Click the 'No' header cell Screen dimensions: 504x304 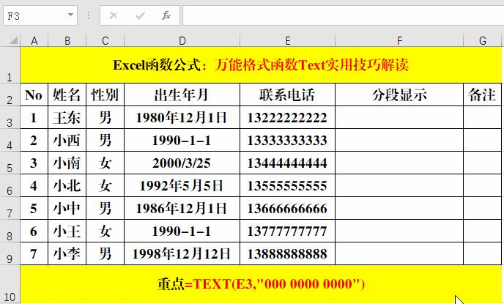pyautogui.click(x=34, y=94)
